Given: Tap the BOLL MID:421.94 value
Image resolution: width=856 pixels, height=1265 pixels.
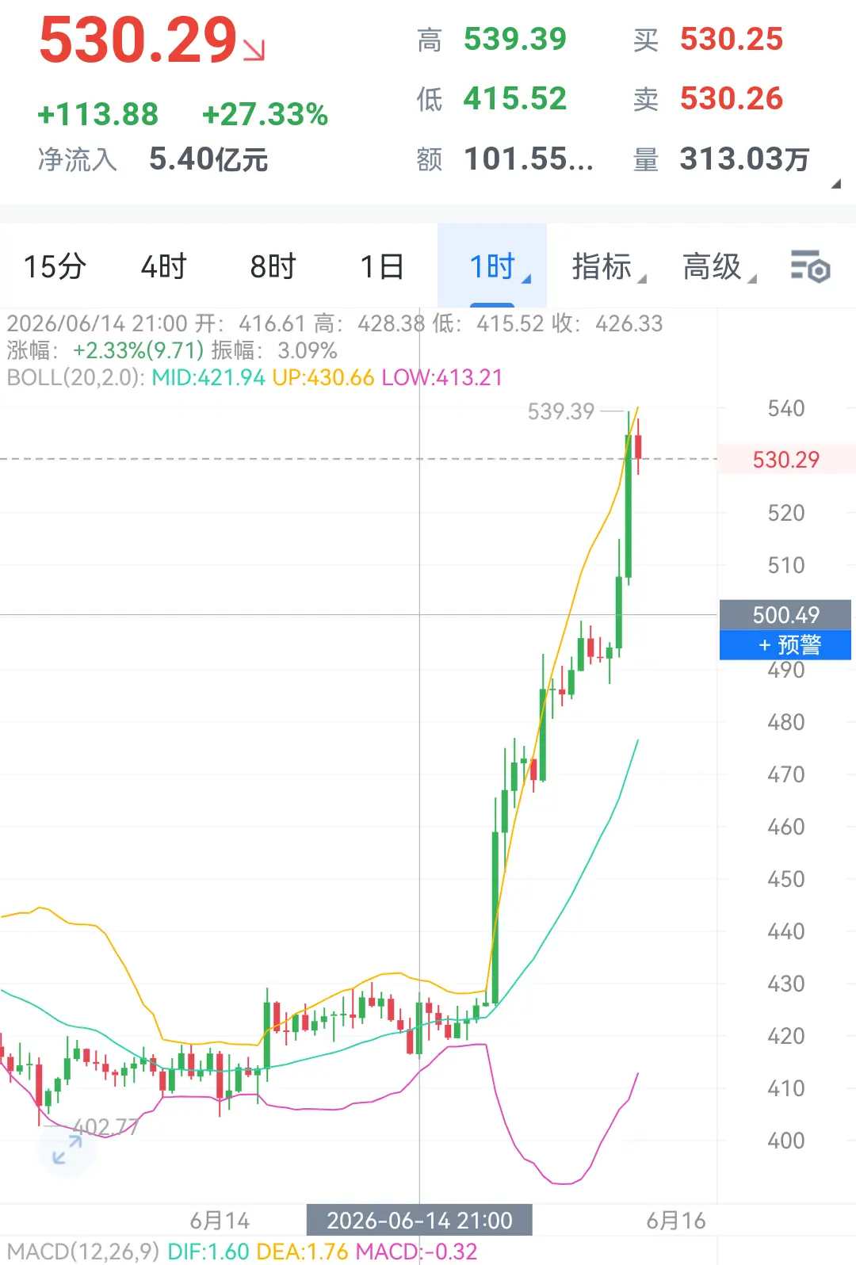Looking at the screenshot, I should 208,377.
